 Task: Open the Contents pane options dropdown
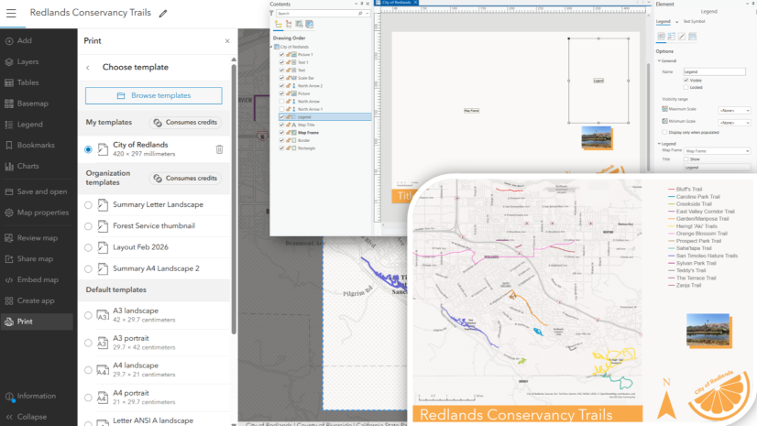tap(356, 4)
